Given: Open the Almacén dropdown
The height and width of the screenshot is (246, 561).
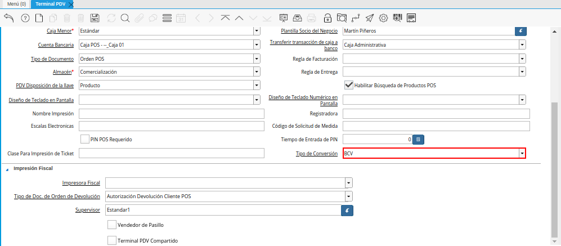Looking at the screenshot, I should [x=257, y=72].
